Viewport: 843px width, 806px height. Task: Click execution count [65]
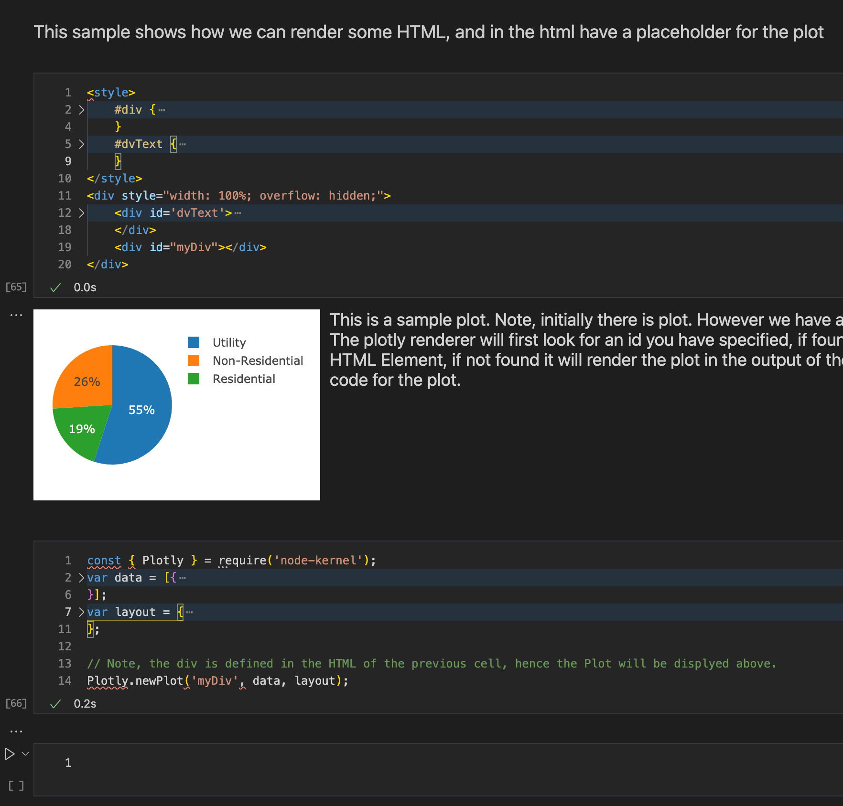[16, 287]
